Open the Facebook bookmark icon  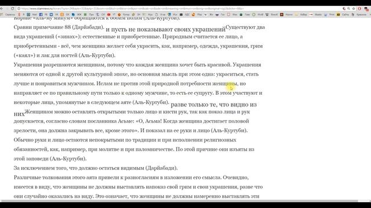click(x=41, y=14)
